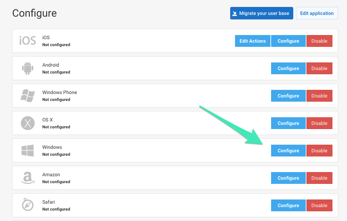The width and height of the screenshot is (347, 221).
Task: Click the OS X circle icon
Action: pos(28,123)
